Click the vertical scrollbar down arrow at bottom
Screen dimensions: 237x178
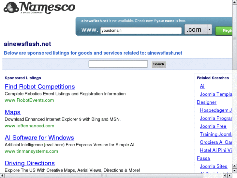pos(235,171)
